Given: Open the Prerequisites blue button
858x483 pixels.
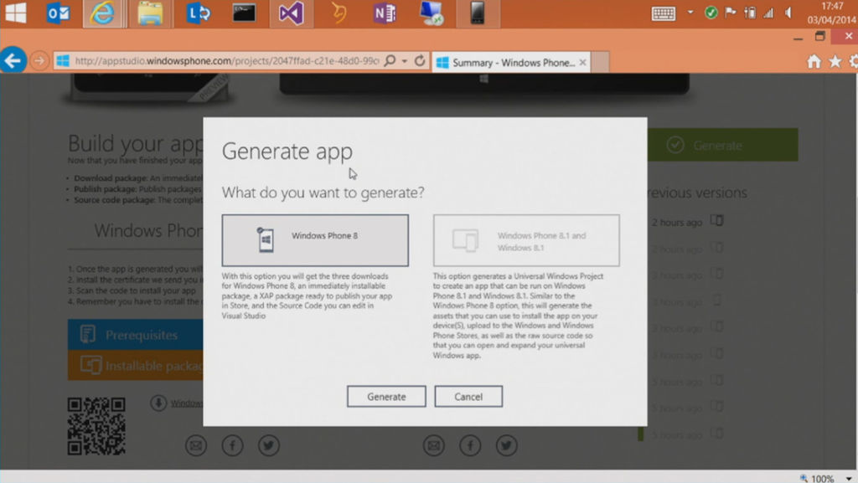Looking at the screenshot, I should click(x=135, y=334).
